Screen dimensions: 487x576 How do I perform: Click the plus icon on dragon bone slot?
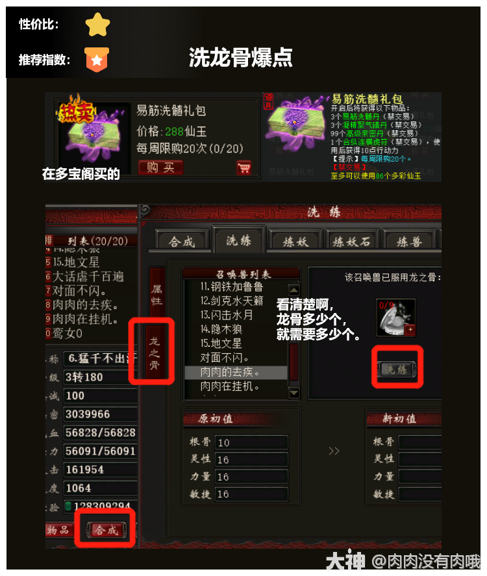point(410,329)
